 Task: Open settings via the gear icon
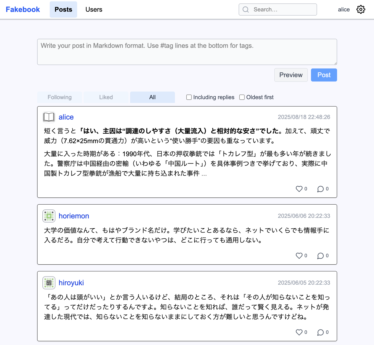tap(361, 10)
